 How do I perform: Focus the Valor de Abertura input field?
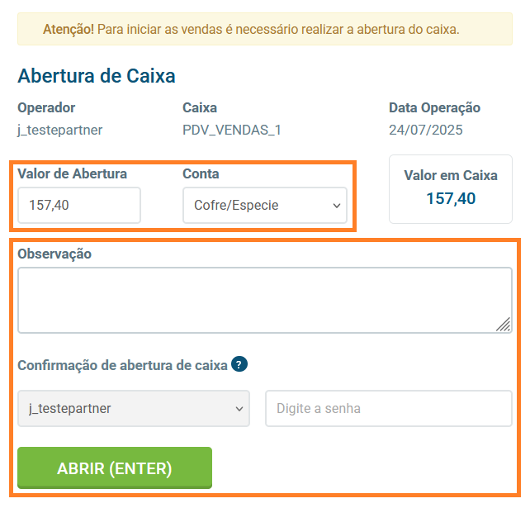pyautogui.click(x=78, y=206)
